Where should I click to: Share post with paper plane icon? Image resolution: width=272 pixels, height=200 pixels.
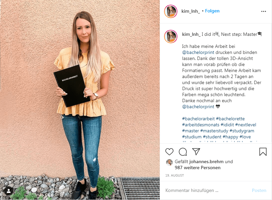click(x=196, y=152)
